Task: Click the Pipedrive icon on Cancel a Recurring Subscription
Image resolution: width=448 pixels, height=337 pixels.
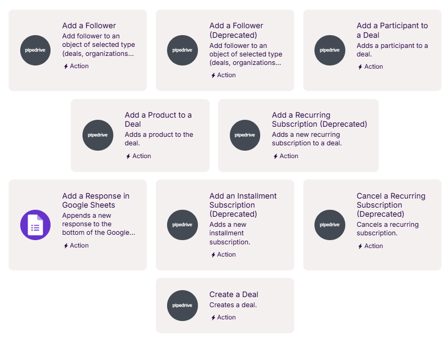Action: pyautogui.click(x=329, y=225)
